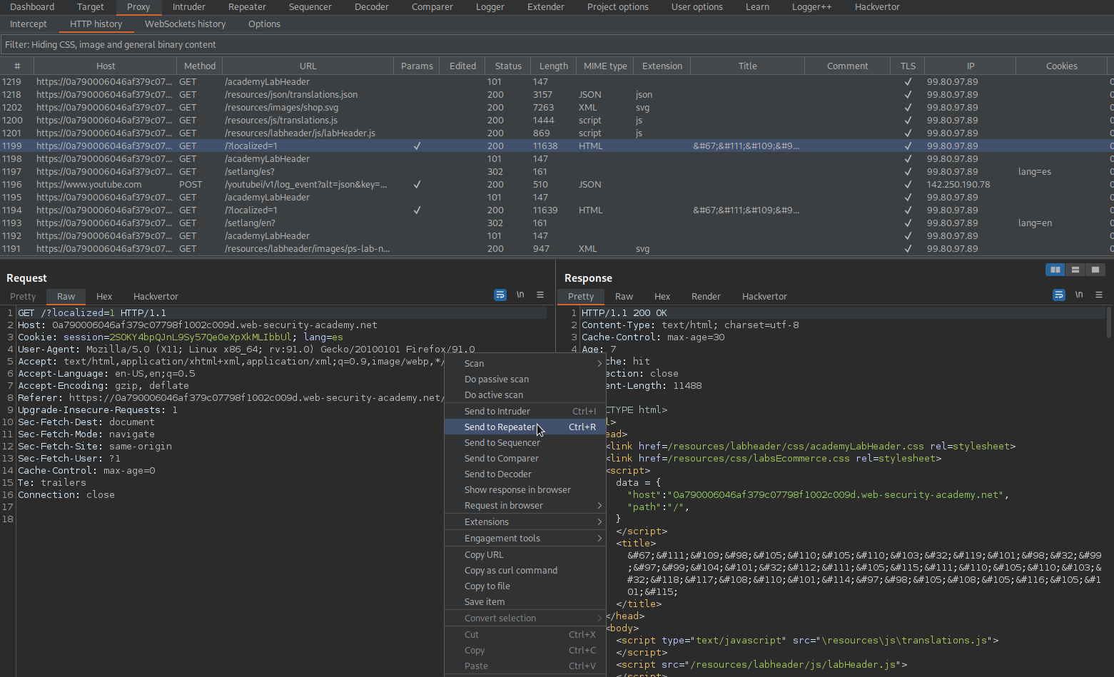Open the User options tab
Viewport: 1114px width, 677px height.
697,7
